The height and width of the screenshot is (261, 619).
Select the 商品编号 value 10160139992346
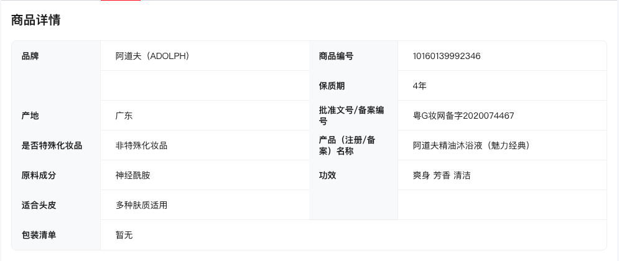[x=447, y=56]
